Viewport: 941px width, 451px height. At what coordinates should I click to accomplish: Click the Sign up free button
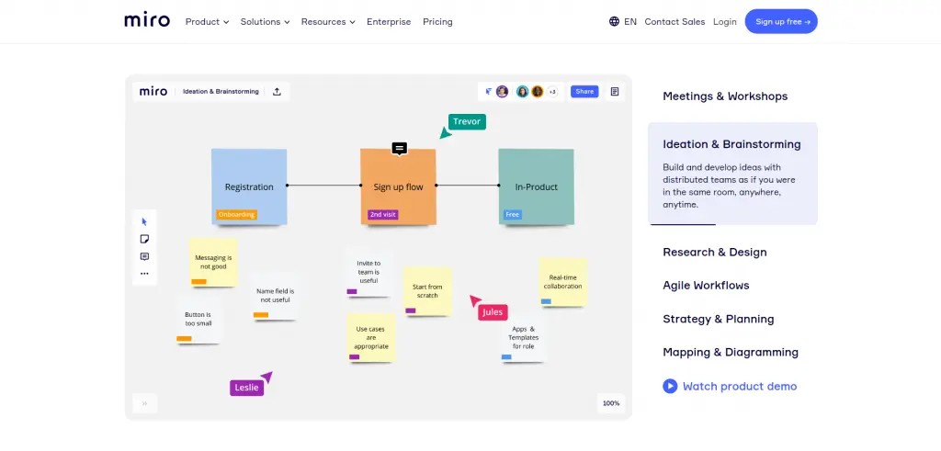[781, 22]
